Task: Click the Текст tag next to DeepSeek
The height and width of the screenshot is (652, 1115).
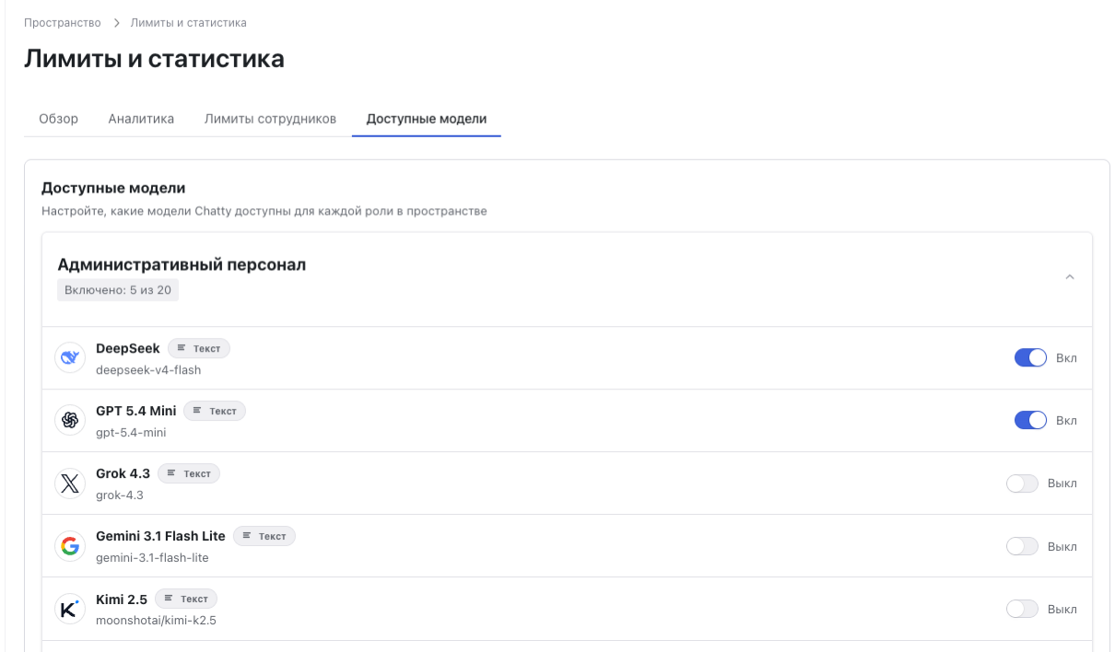Action: [x=199, y=348]
